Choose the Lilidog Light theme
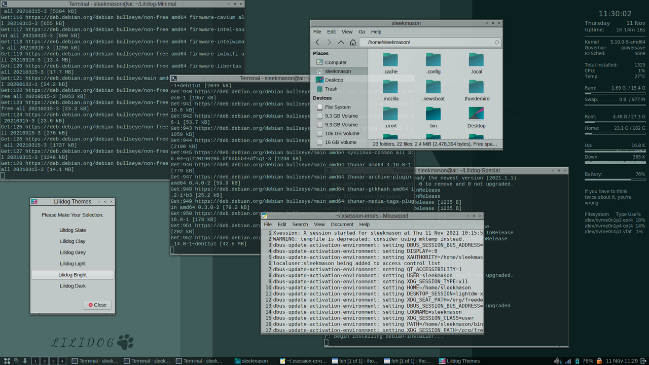This screenshot has height=365, width=649. click(73, 264)
